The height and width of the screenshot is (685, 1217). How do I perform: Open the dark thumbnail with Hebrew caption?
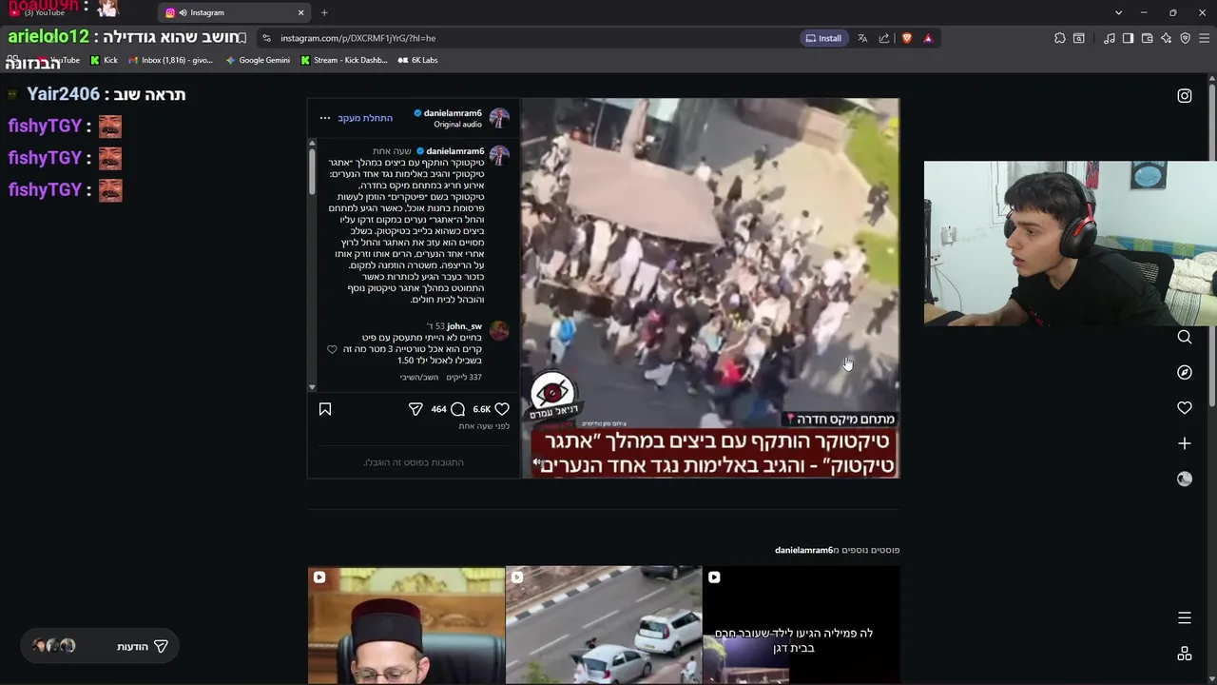[802, 625]
